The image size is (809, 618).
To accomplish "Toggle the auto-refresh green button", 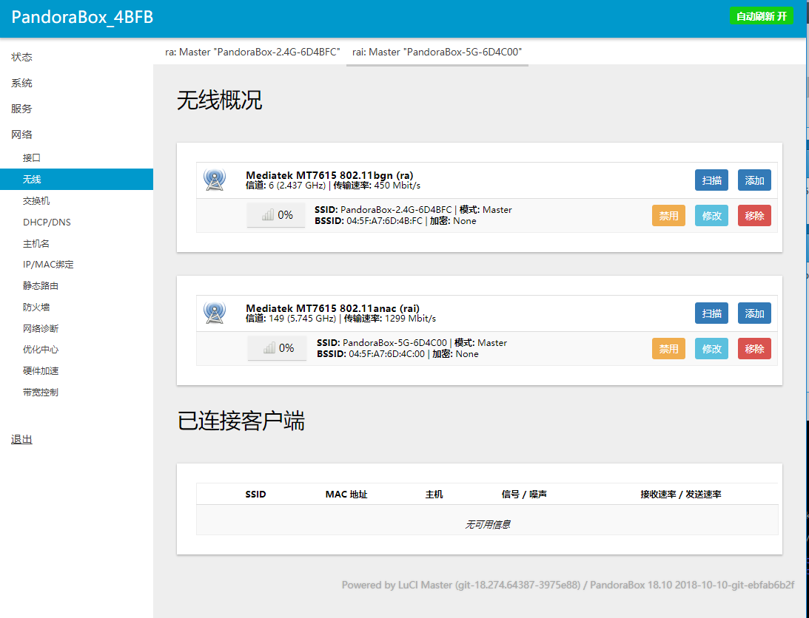I will point(761,16).
